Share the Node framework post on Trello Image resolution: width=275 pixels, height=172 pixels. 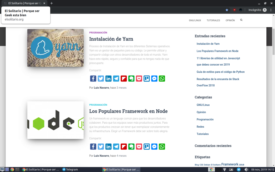(x=147, y=146)
